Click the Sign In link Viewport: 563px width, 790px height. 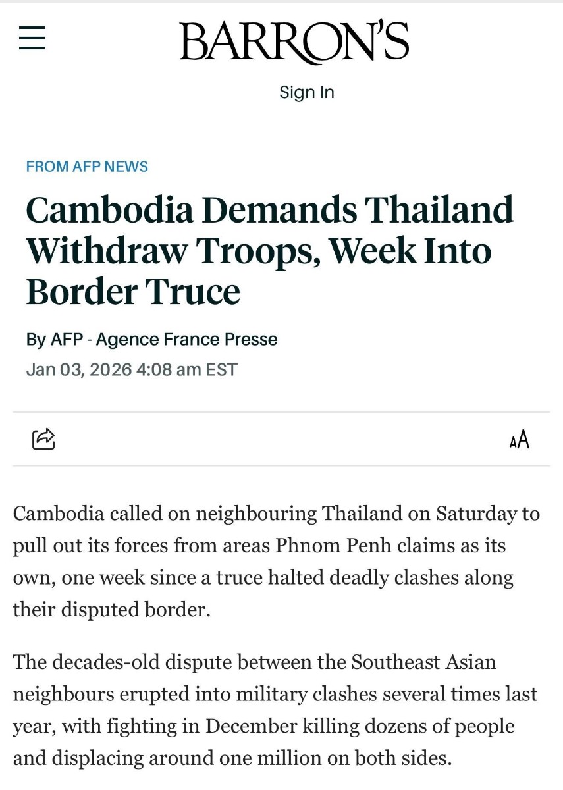pos(306,92)
